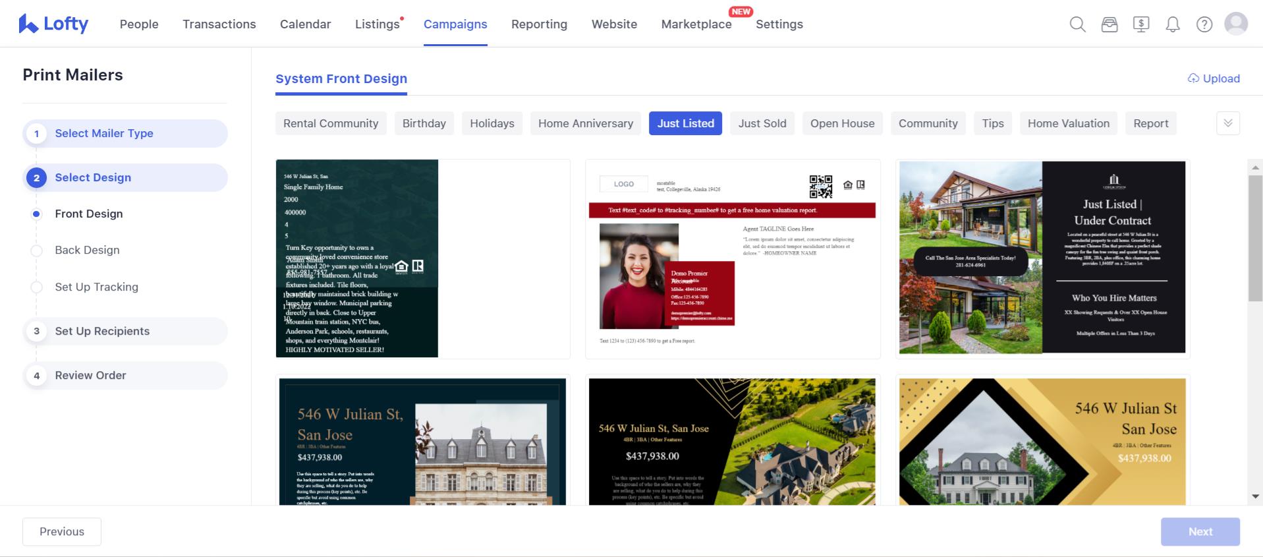
Task: Go to step 3 Set Up Recipients
Action: (x=125, y=331)
